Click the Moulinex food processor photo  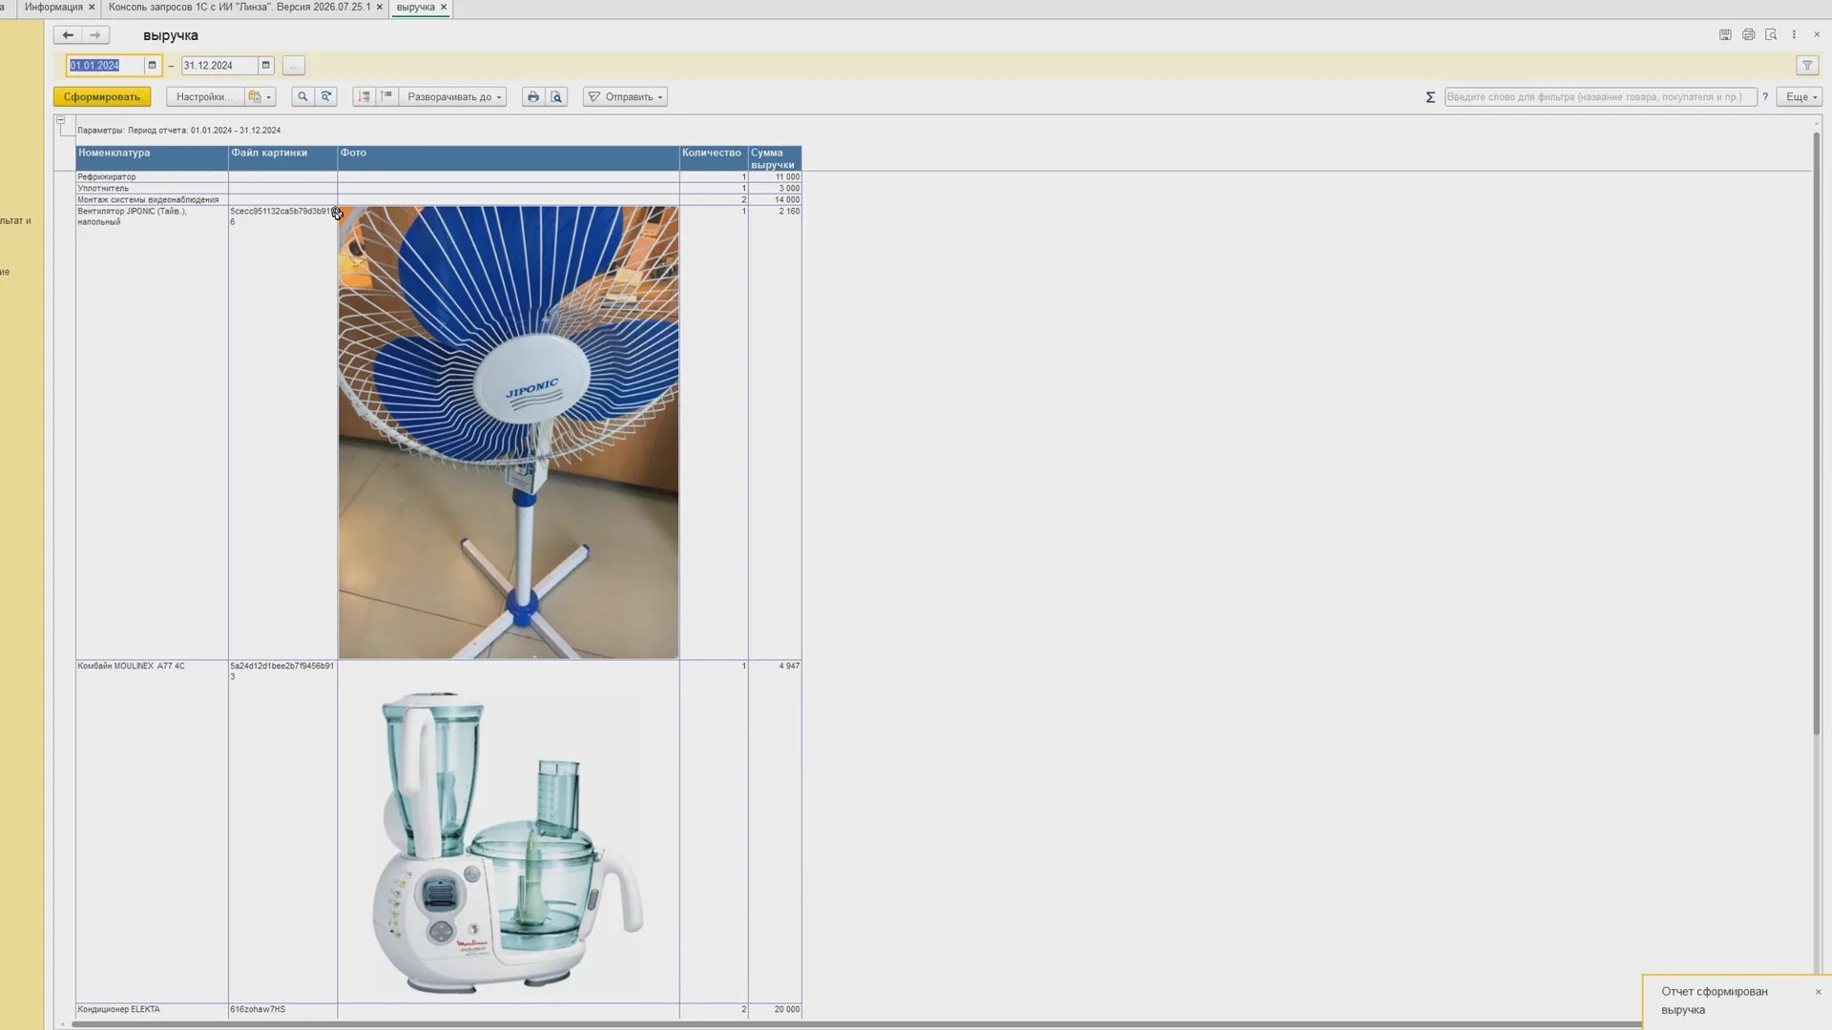point(509,844)
